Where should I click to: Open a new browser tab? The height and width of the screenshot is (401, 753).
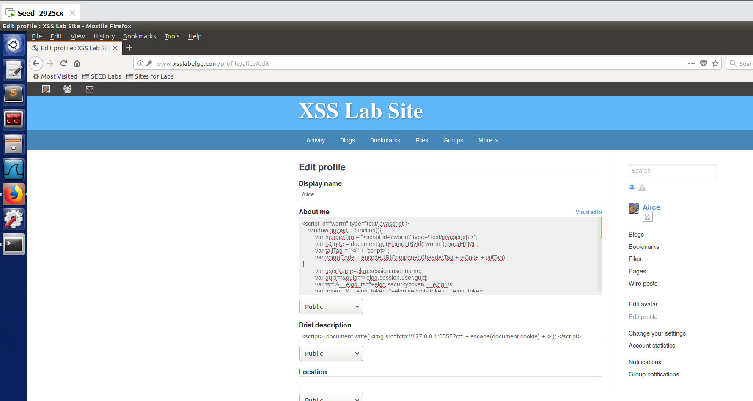pyautogui.click(x=129, y=48)
